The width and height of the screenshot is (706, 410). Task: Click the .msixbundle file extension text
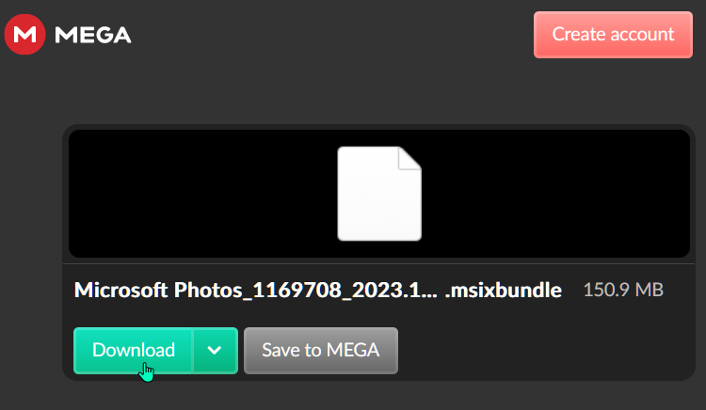click(503, 291)
